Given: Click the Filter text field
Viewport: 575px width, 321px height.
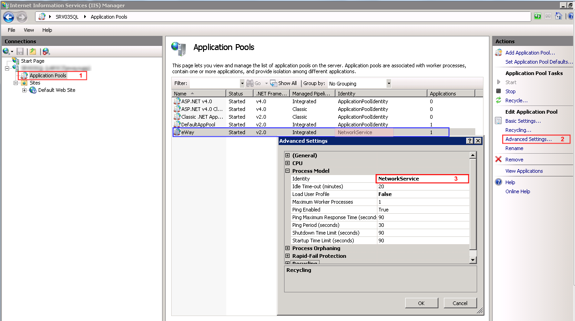Looking at the screenshot, I should (214, 84).
